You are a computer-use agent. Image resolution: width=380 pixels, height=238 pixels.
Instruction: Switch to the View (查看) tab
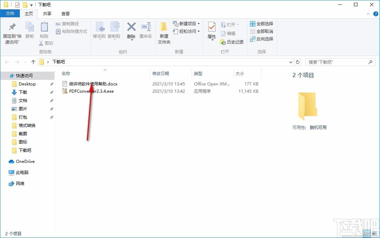tap(66, 14)
